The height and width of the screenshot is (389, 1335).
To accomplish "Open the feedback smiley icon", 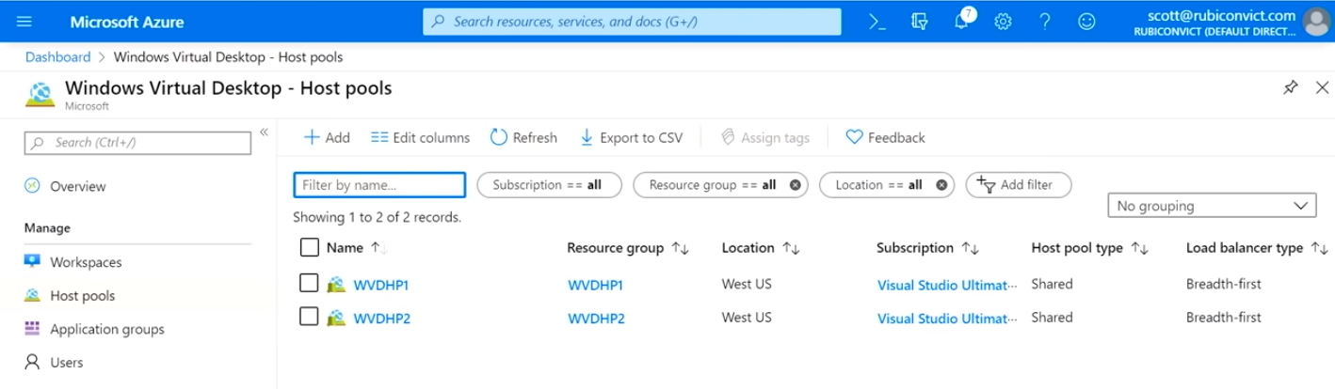I will (1086, 22).
